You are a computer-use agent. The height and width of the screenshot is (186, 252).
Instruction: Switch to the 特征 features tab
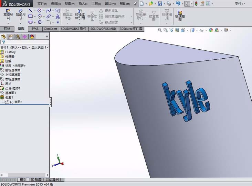coord(7,29)
